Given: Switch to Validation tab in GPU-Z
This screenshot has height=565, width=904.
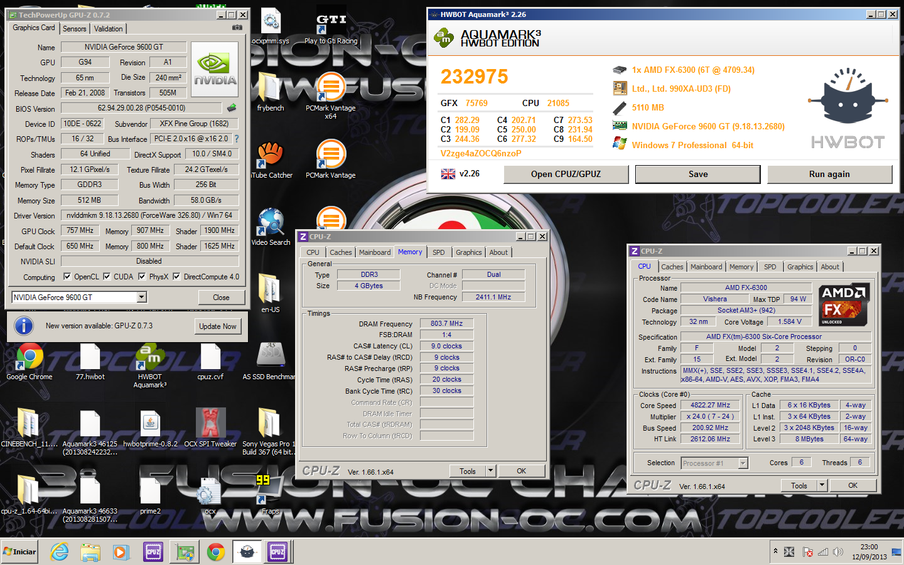Looking at the screenshot, I should tap(108, 29).
